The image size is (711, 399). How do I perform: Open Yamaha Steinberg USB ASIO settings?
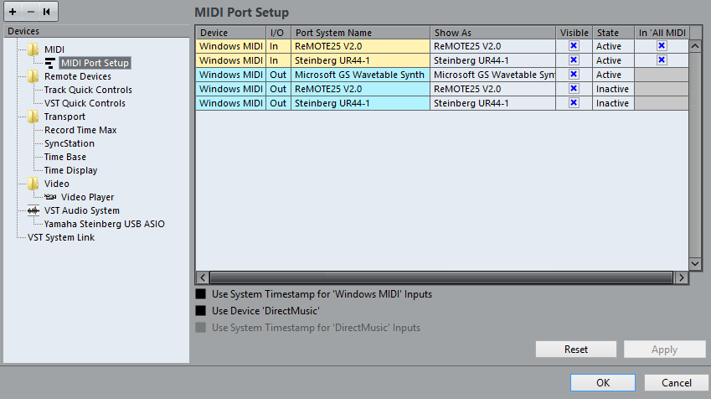coord(105,224)
